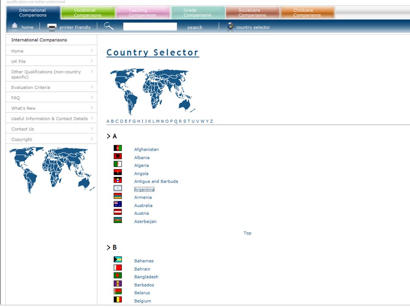The width and height of the screenshot is (410, 307).
Task: Click the Antigua and Barbuda flag icon
Action: pos(118,180)
